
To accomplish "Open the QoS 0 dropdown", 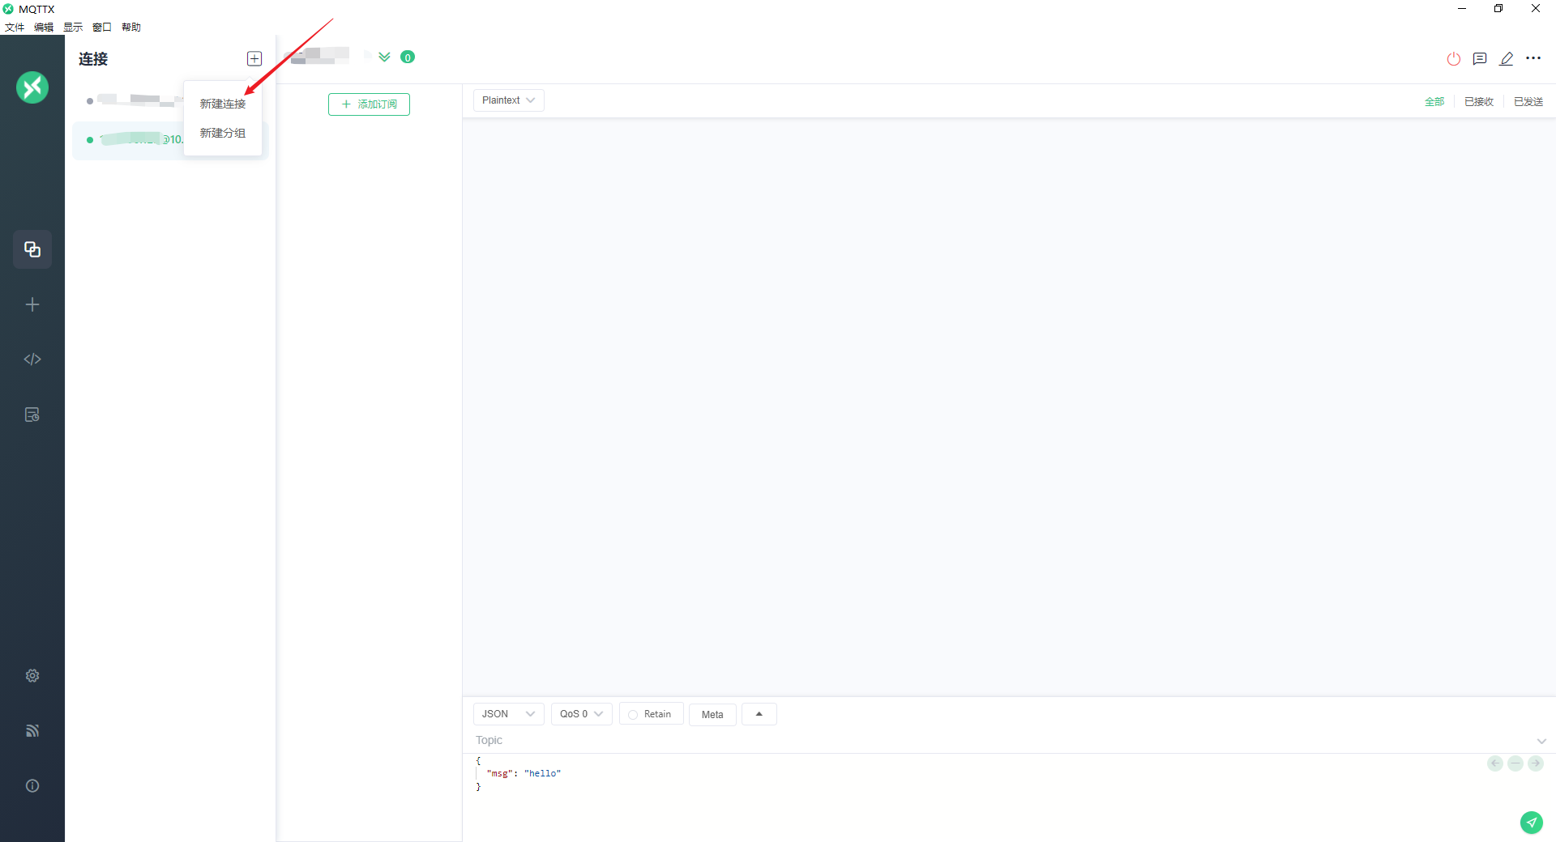I will (582, 714).
